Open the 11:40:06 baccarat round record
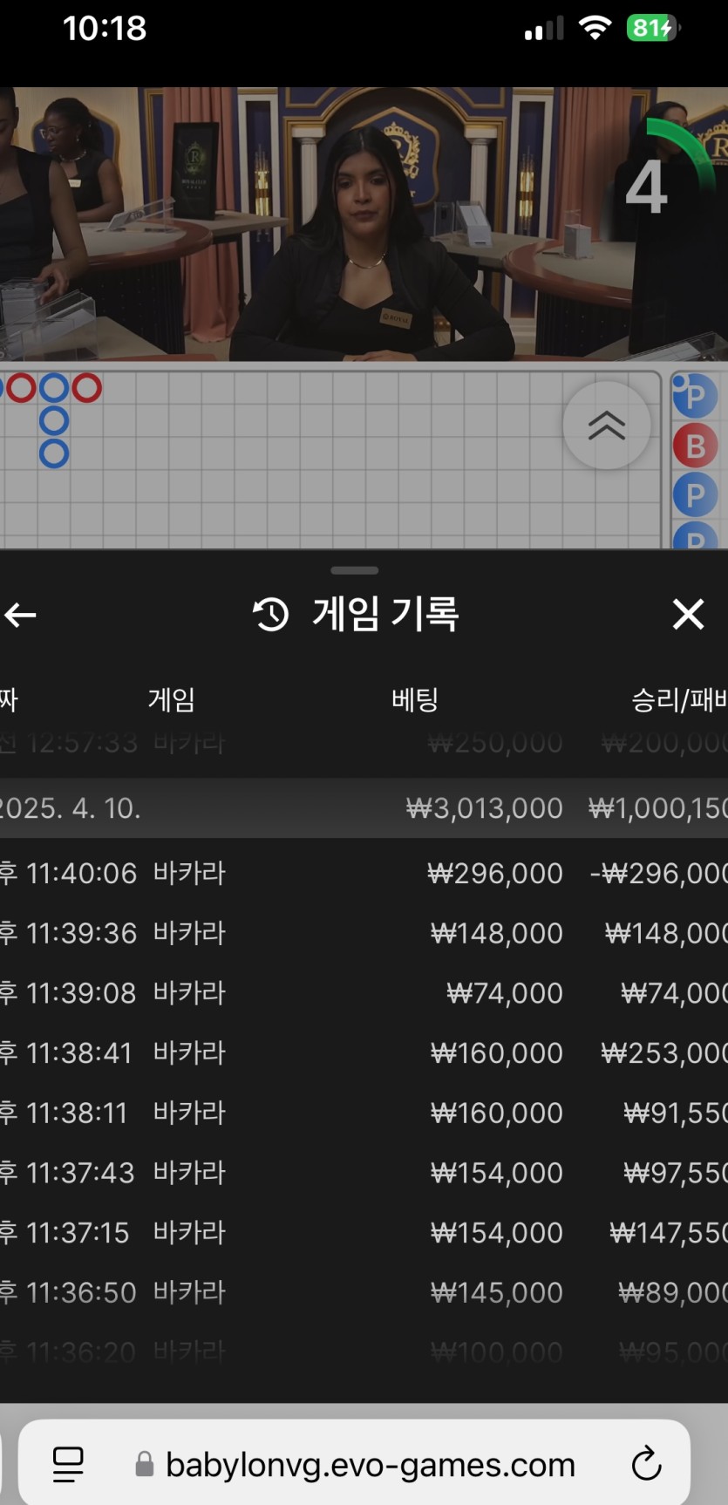The image size is (728, 1505). [364, 874]
